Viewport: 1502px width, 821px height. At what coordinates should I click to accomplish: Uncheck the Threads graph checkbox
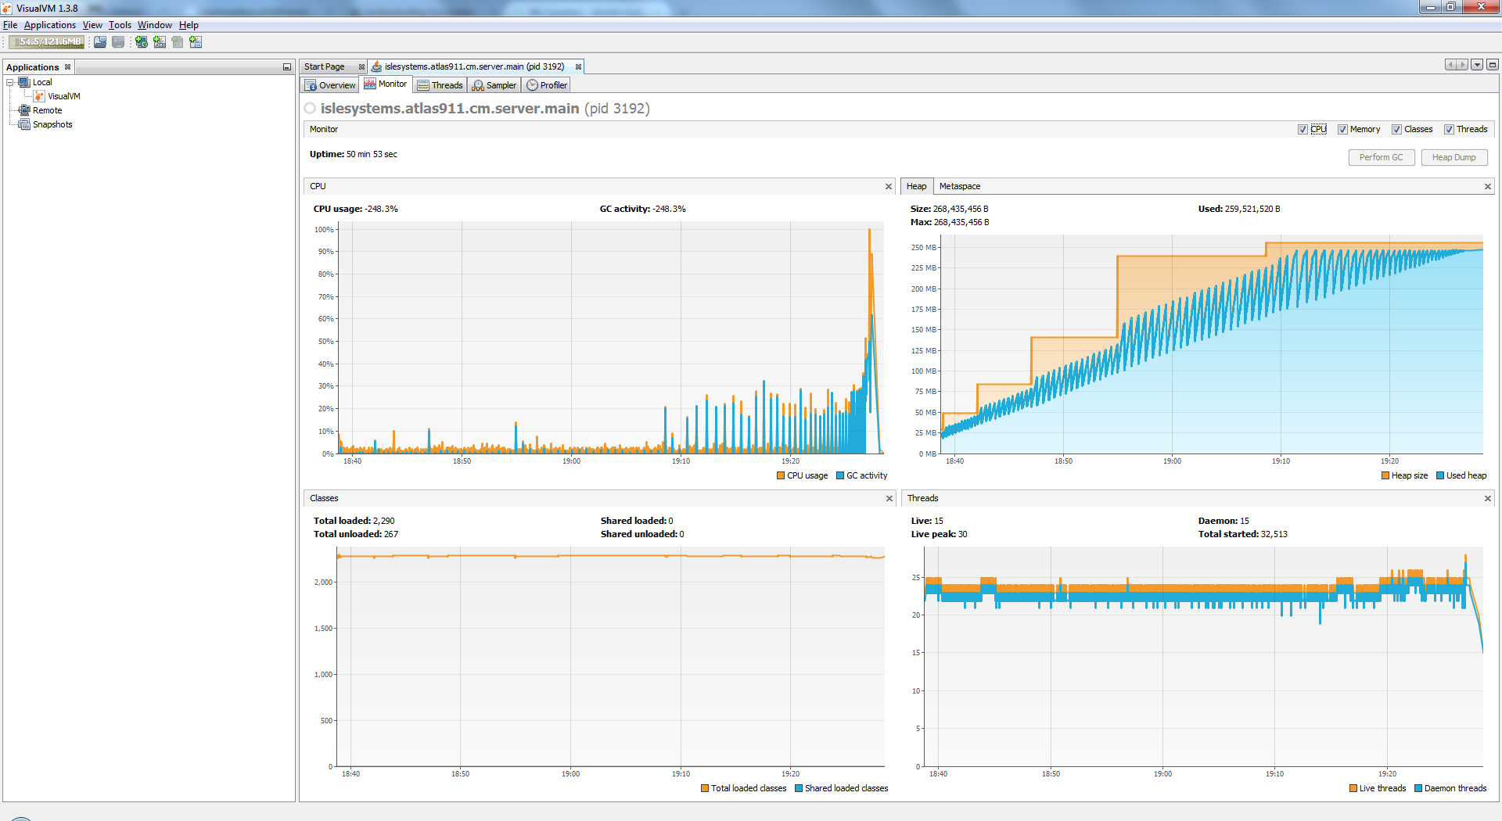[x=1449, y=130]
